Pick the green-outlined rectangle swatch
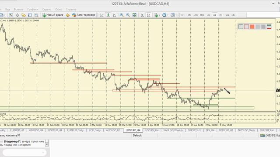The width and height of the screenshot is (280, 157). 241,27
